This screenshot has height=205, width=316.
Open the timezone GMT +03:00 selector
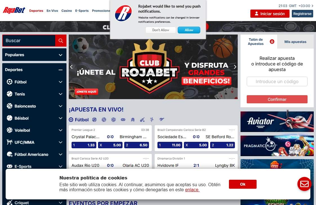coord(296,6)
